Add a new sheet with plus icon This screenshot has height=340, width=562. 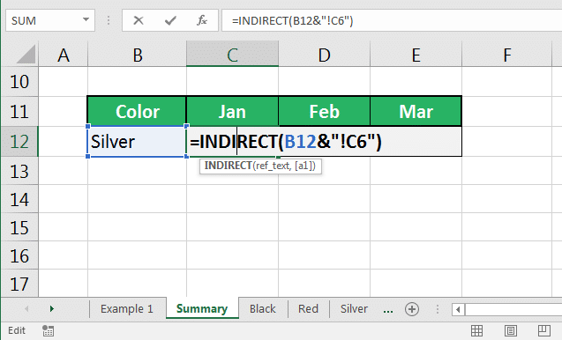(412, 309)
